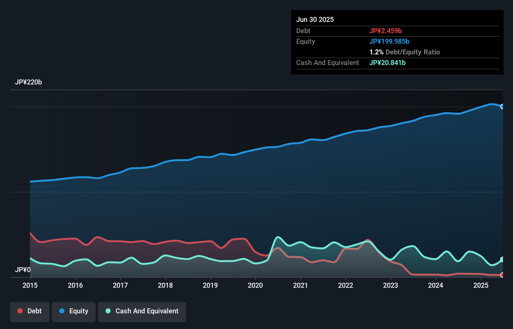Select the 2022 x-axis year label

click(346, 285)
